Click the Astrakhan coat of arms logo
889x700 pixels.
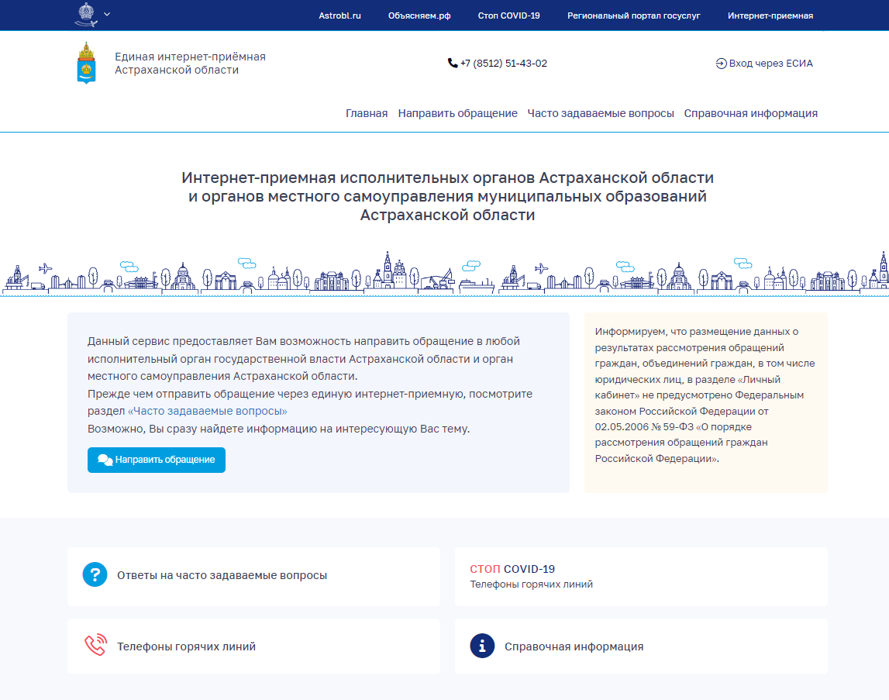coord(87,64)
